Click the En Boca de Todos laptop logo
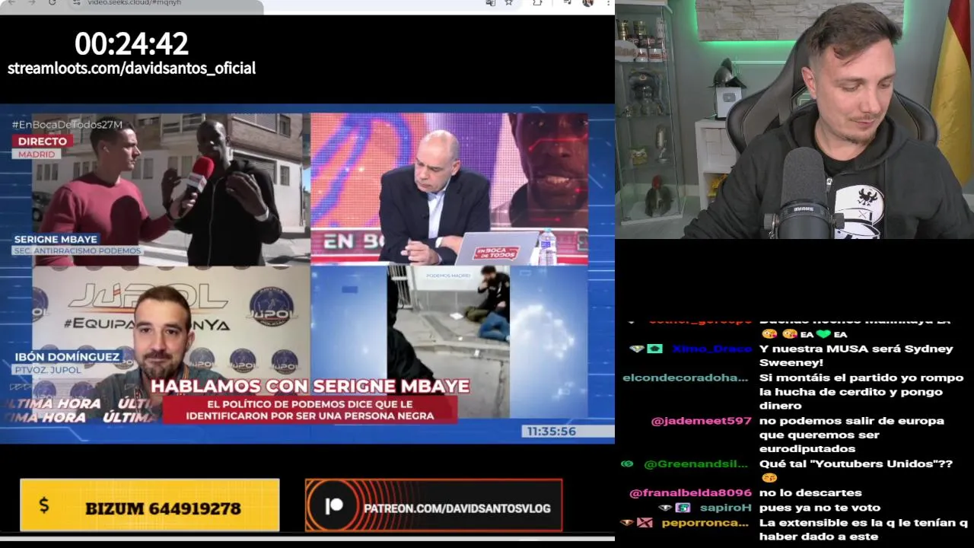This screenshot has width=974, height=548. click(498, 253)
